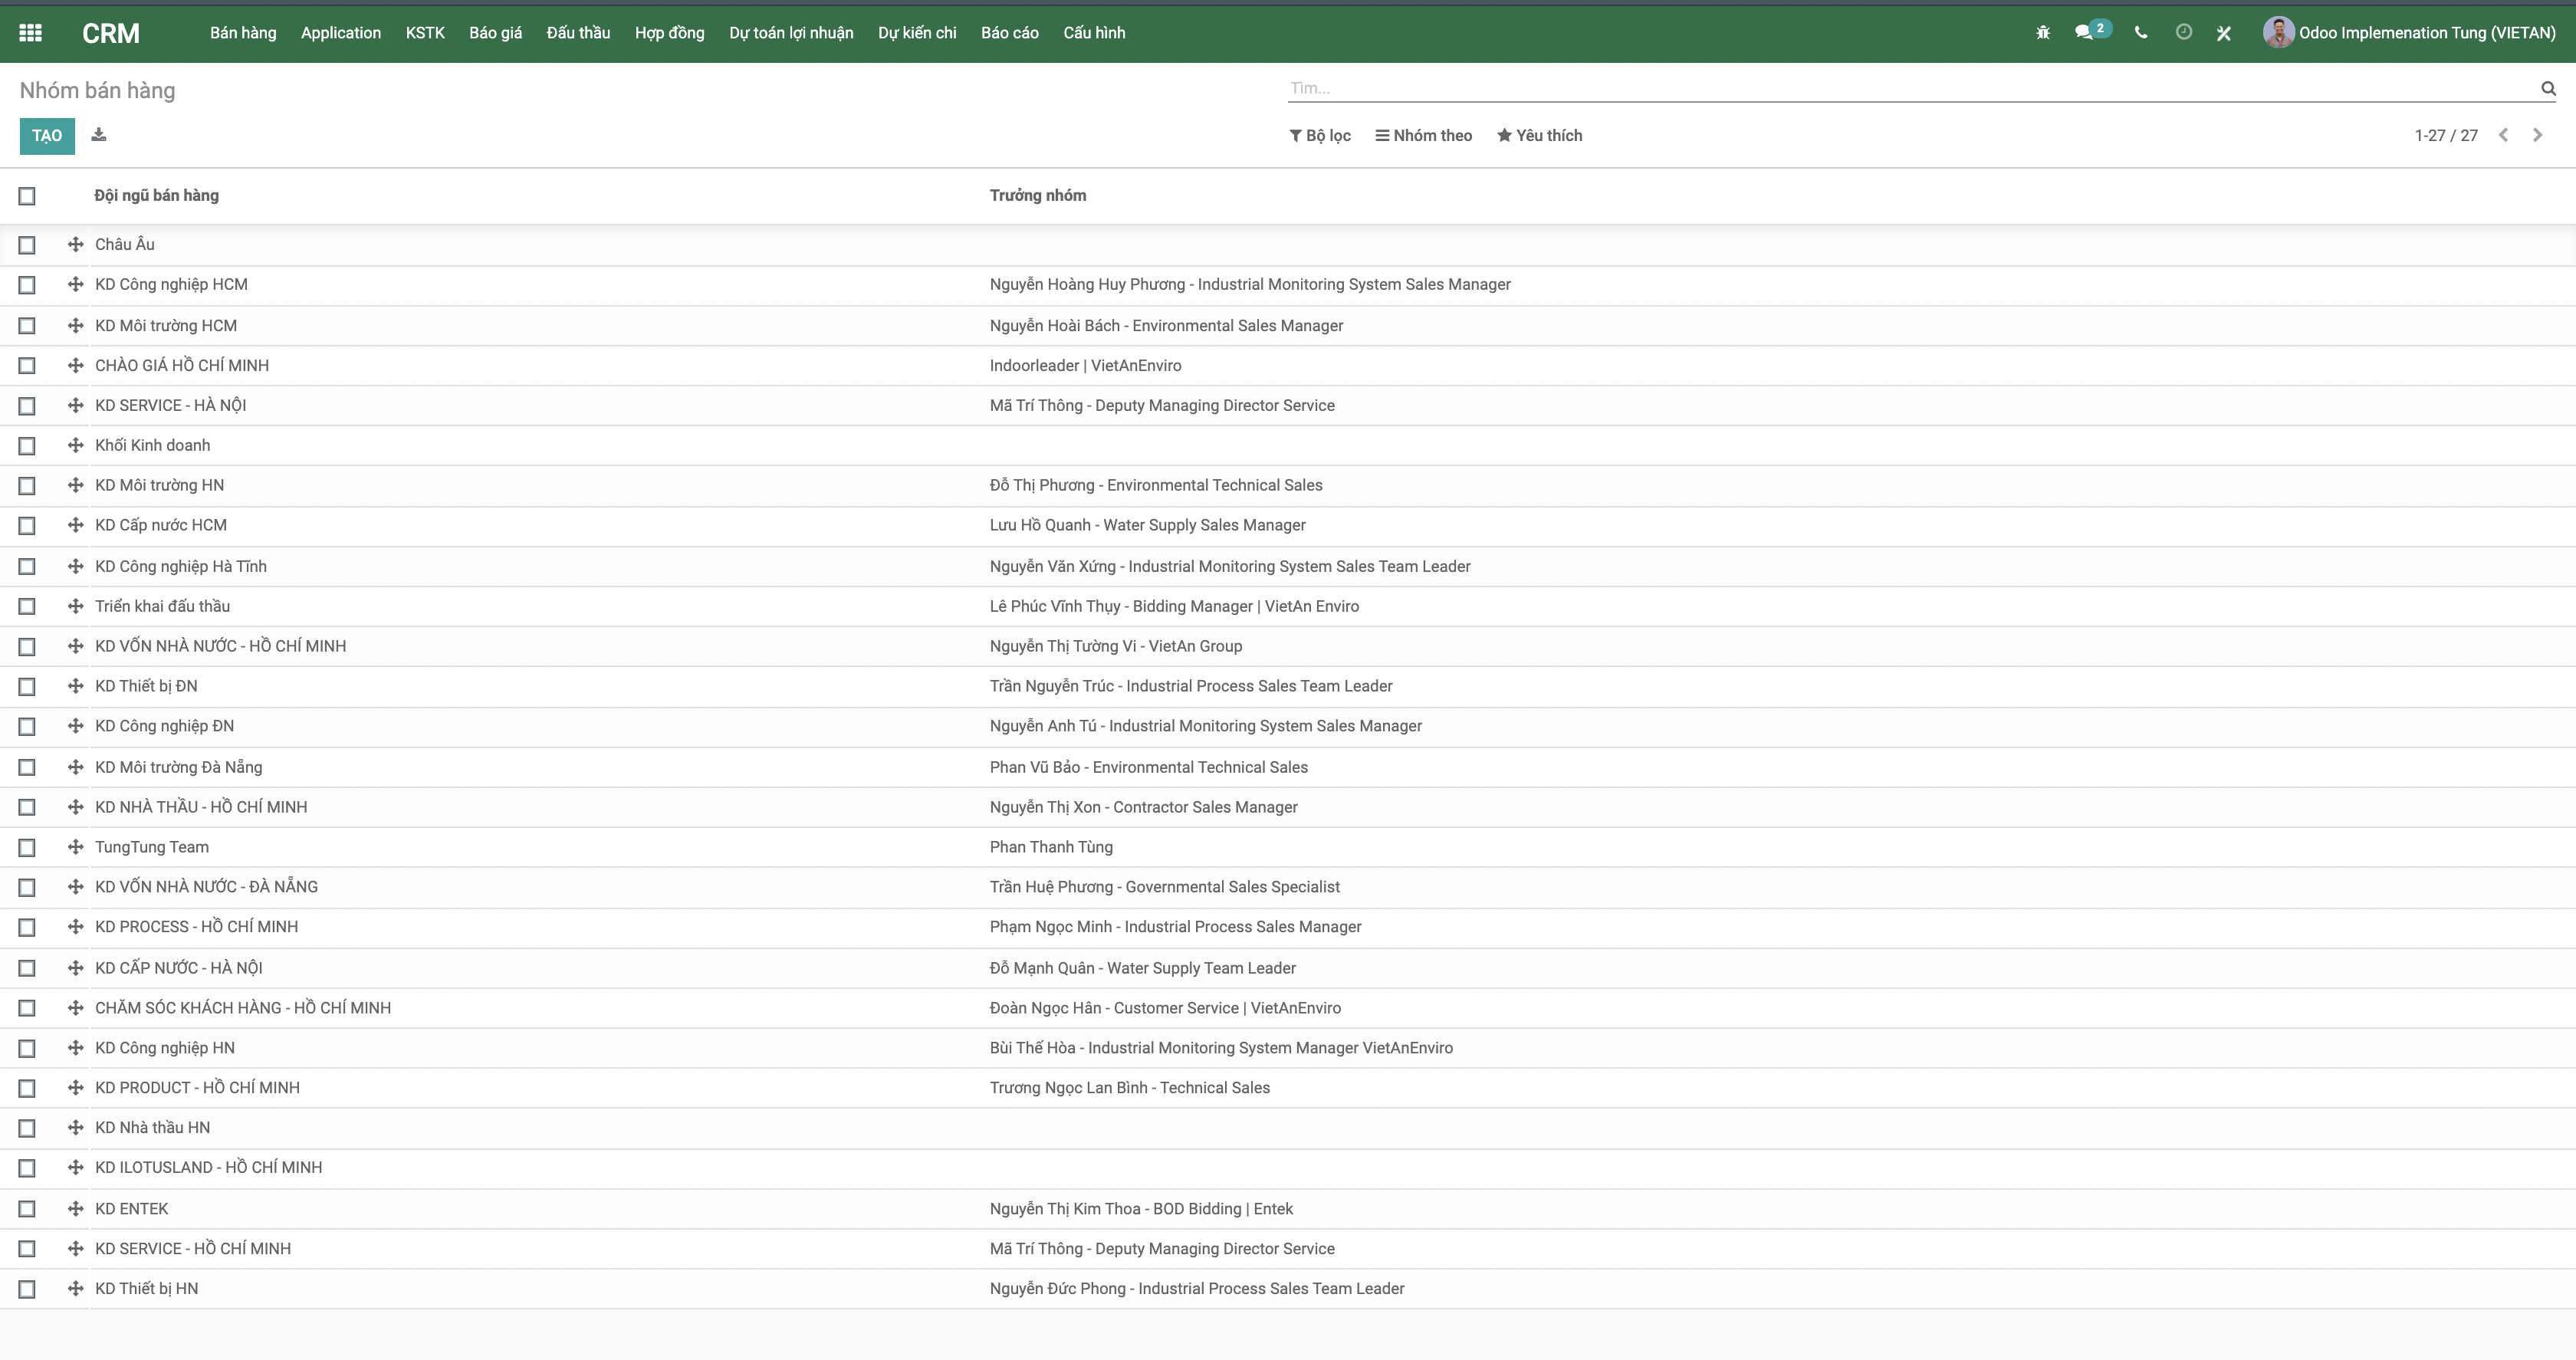Select the TungTung Team checkbox
Viewport: 2576px width, 1360px height.
pos(27,848)
